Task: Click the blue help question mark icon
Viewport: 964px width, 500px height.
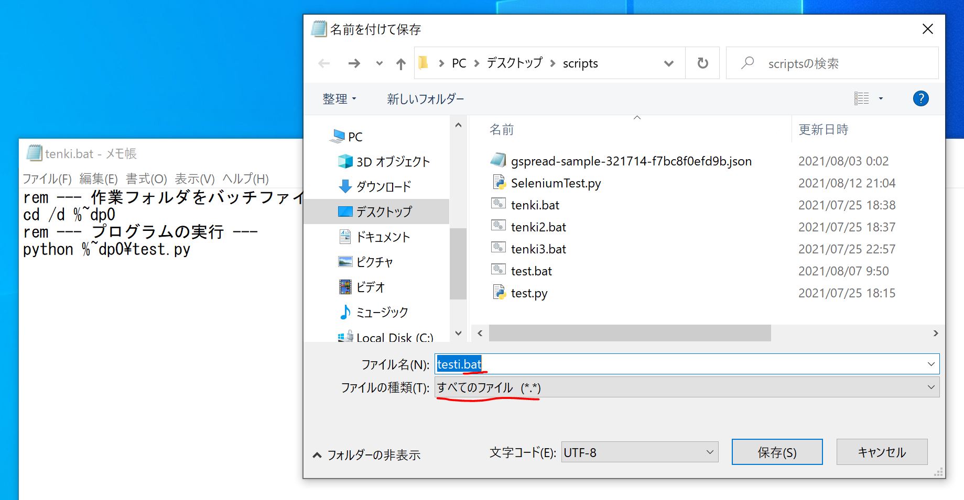Action: click(920, 98)
